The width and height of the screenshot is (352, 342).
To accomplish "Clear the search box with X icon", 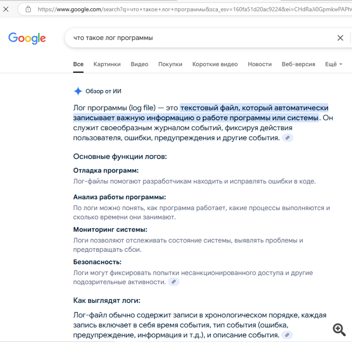I will point(340,38).
